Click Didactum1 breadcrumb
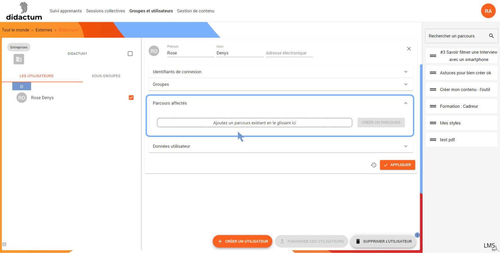This screenshot has height=253, width=500. pyautogui.click(x=69, y=30)
